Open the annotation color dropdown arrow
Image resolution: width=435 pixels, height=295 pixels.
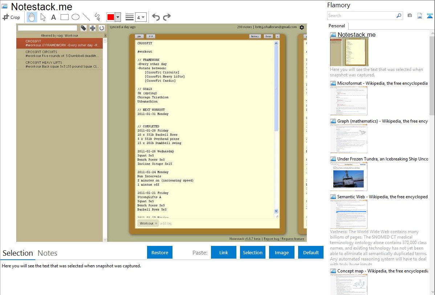(x=118, y=17)
